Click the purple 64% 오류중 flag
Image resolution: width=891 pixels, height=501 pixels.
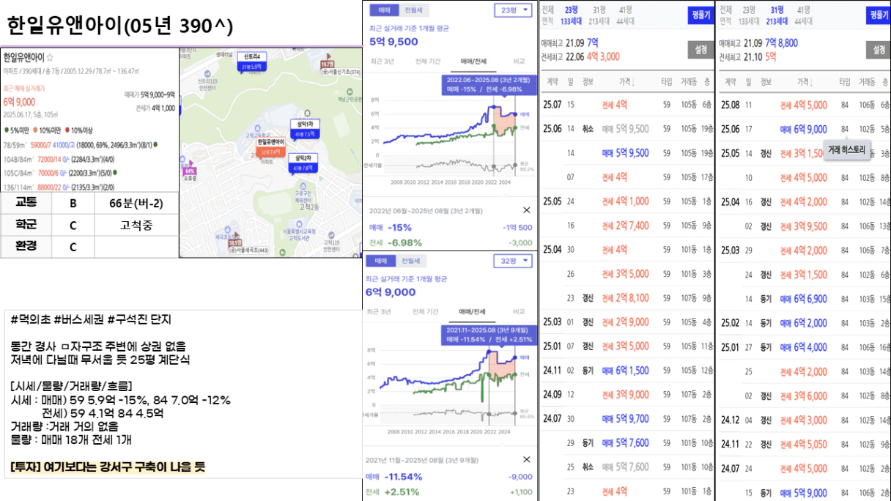pos(189,171)
